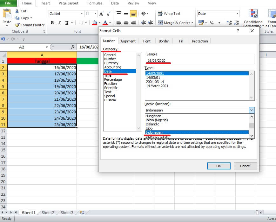The width and height of the screenshot is (276, 222).
Task: Click the Italic formatting icon
Action: pyautogui.click(x=59, y=23)
